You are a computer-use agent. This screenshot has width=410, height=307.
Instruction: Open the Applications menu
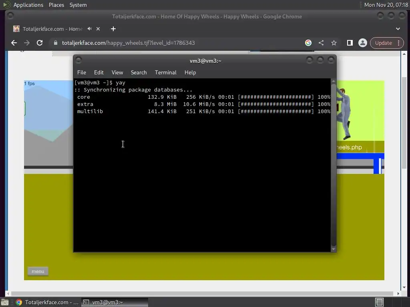point(28,5)
